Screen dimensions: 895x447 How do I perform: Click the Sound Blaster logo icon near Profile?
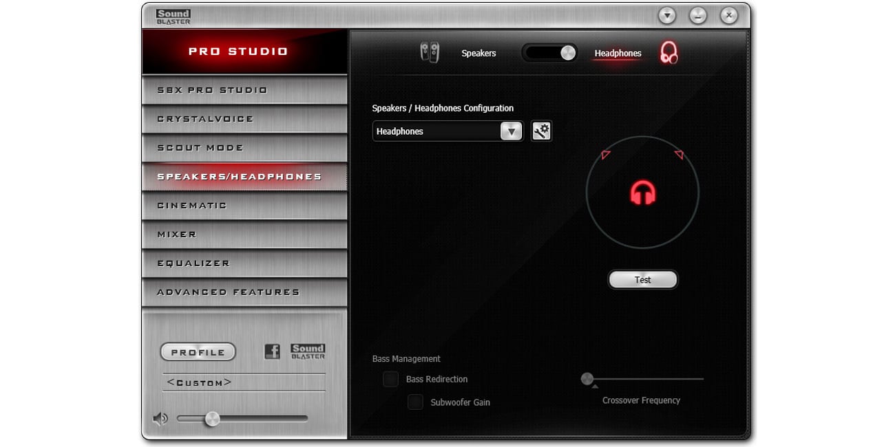click(x=308, y=351)
